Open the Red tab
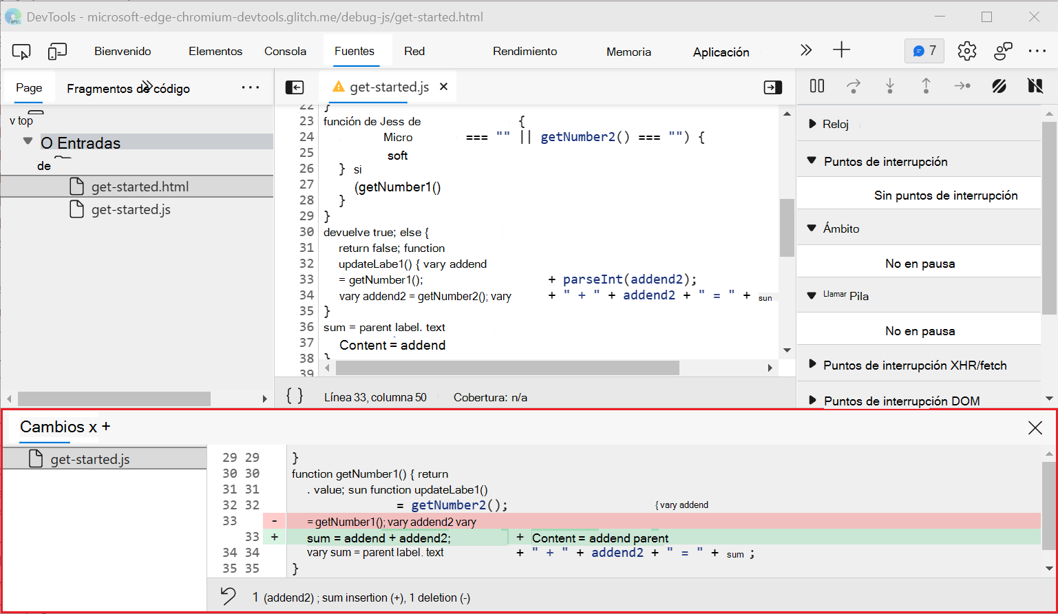 pyautogui.click(x=414, y=52)
